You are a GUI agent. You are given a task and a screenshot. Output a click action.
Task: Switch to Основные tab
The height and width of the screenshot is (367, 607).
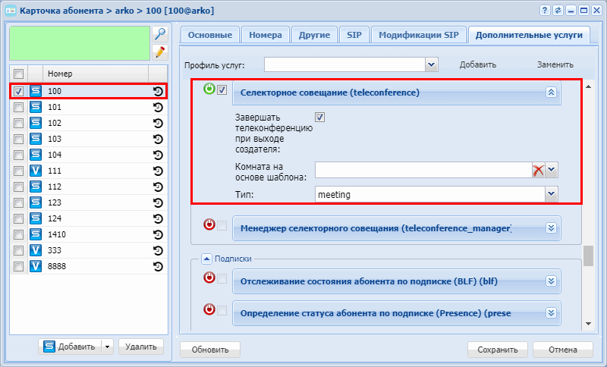pos(210,35)
